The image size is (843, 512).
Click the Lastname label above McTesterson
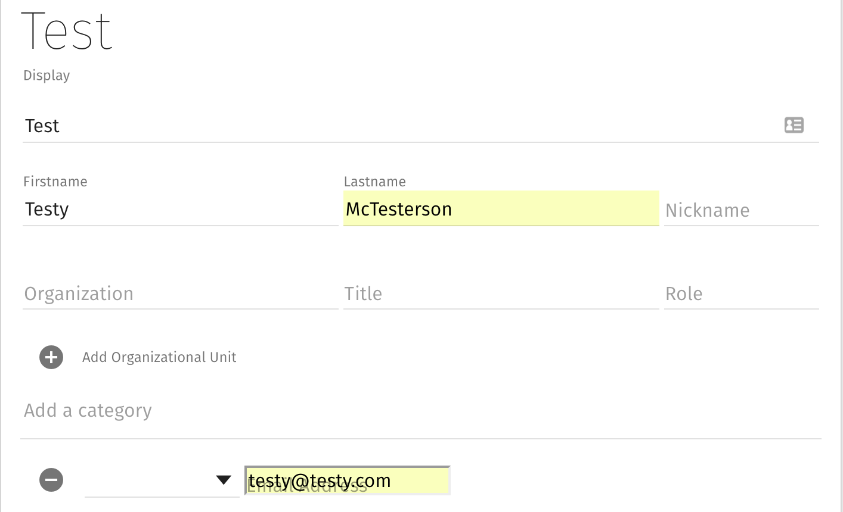point(375,182)
